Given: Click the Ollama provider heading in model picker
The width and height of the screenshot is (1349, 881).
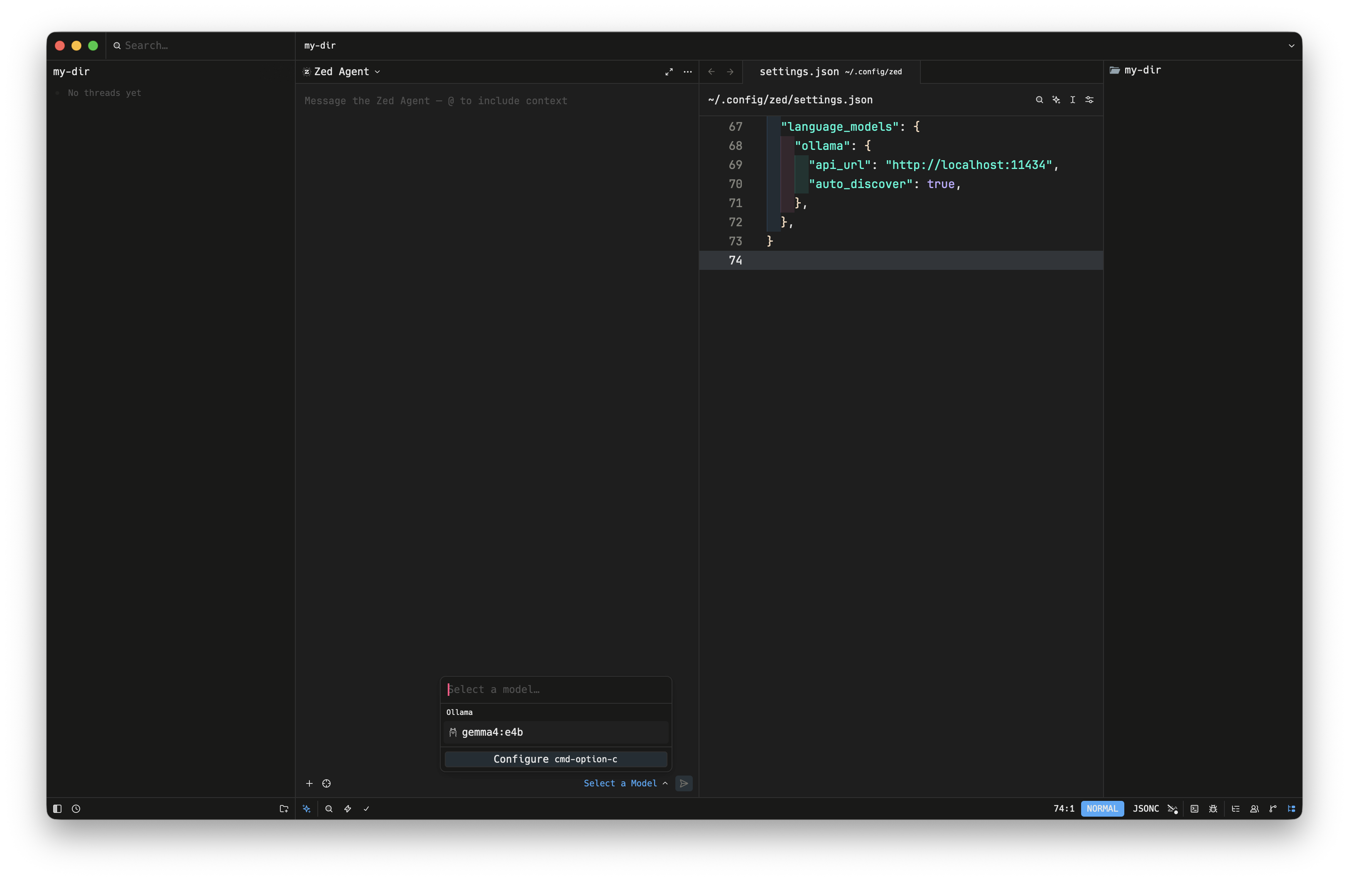Looking at the screenshot, I should [x=459, y=713].
